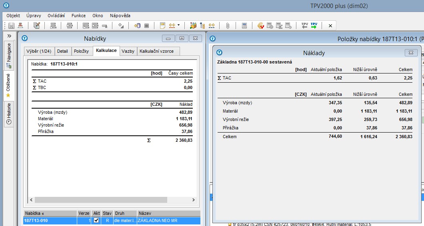Click the Přirážka row label in Náklady

[x=230, y=128]
